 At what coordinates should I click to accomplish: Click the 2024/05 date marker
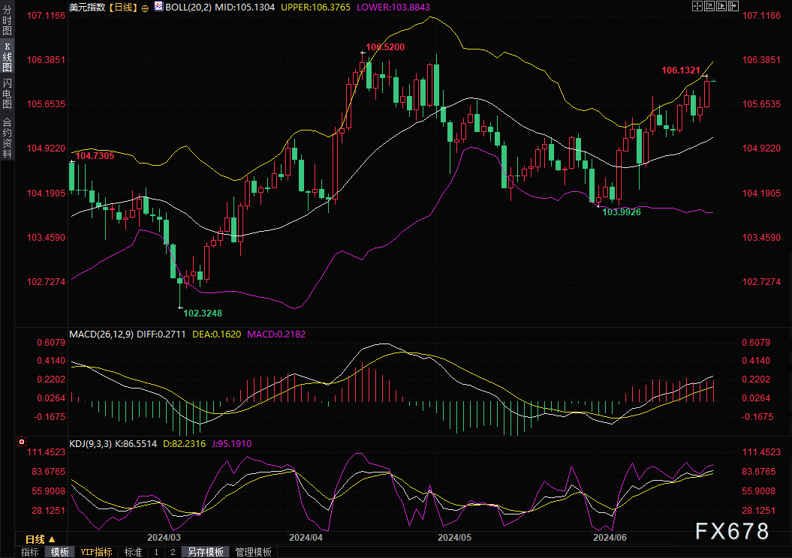(455, 537)
